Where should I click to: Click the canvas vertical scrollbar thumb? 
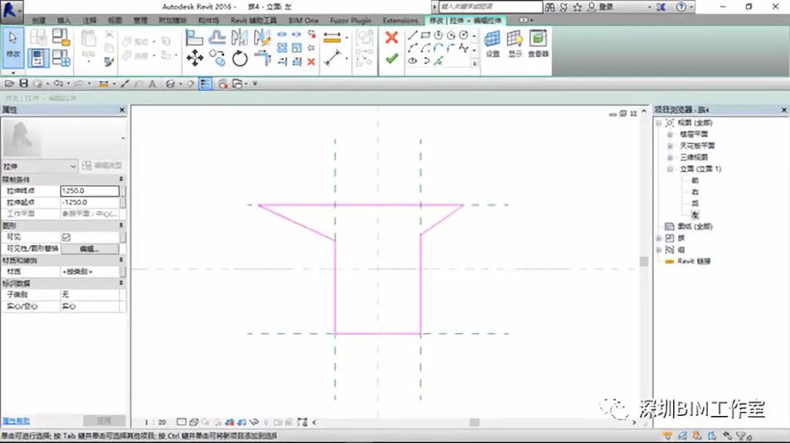pyautogui.click(x=644, y=261)
